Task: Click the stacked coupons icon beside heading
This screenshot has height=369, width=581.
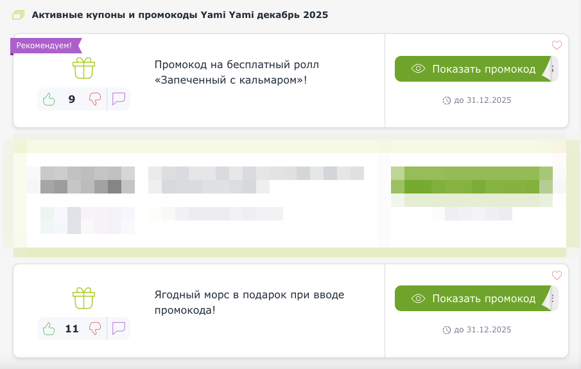Action: (18, 15)
